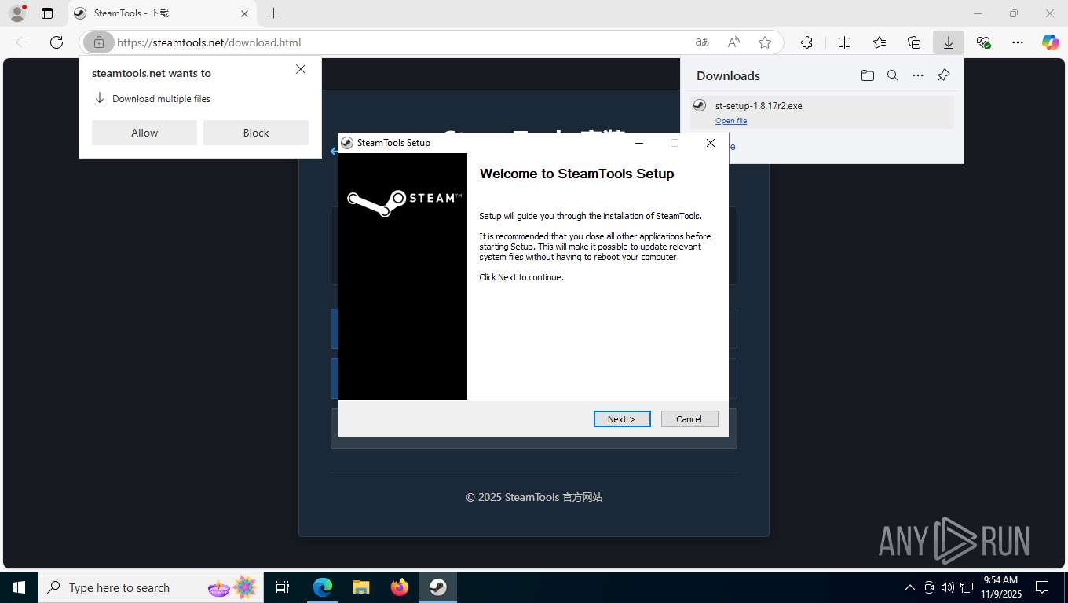Open the Favorites list icon
Image resolution: width=1068 pixels, height=603 pixels.
(880, 42)
